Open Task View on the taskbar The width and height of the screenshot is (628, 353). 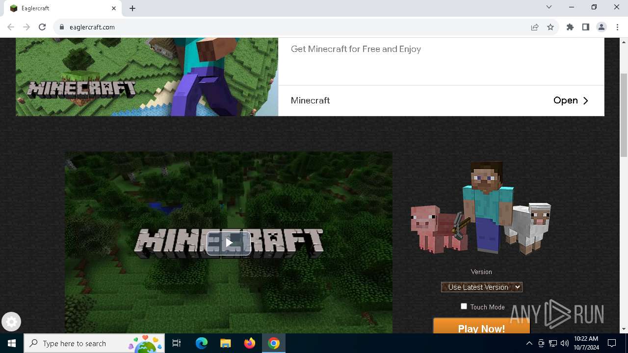[177, 343]
